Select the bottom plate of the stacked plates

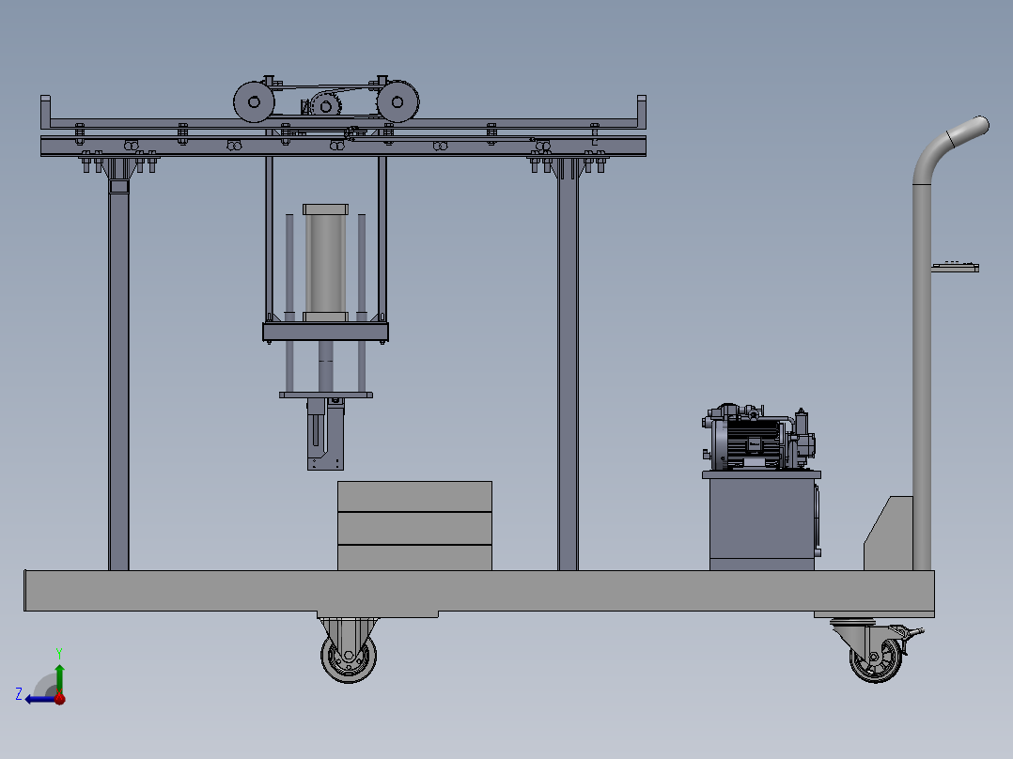coord(414,557)
